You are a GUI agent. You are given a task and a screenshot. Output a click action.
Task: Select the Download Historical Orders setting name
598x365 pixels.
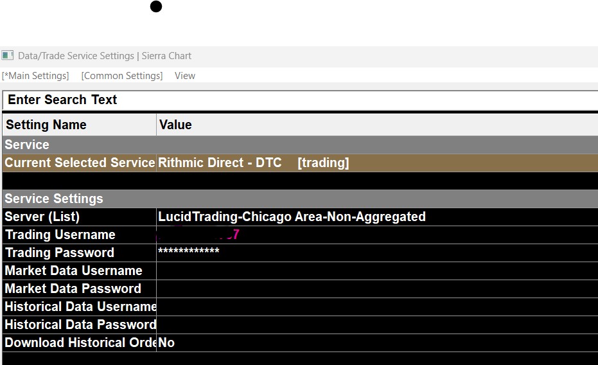(80, 343)
